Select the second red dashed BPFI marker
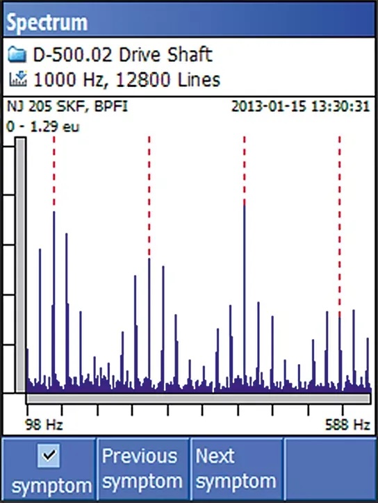 tap(149, 197)
